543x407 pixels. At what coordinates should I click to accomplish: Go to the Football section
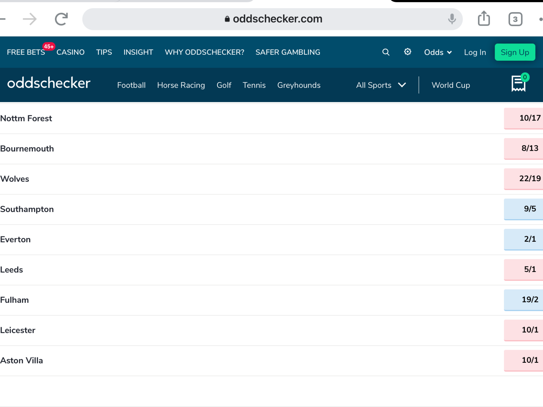click(x=131, y=85)
